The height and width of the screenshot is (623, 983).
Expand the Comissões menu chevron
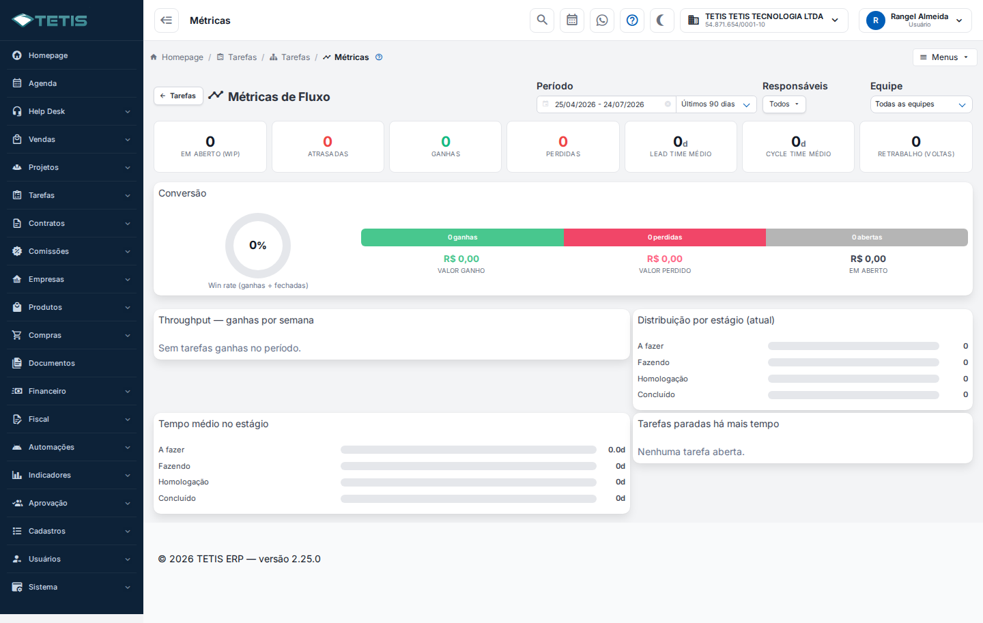point(128,251)
